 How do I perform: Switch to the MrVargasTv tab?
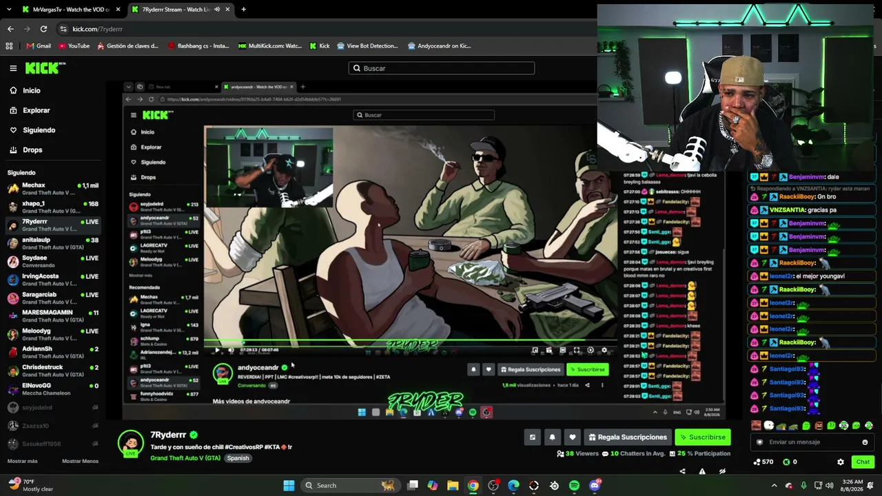tap(70, 10)
